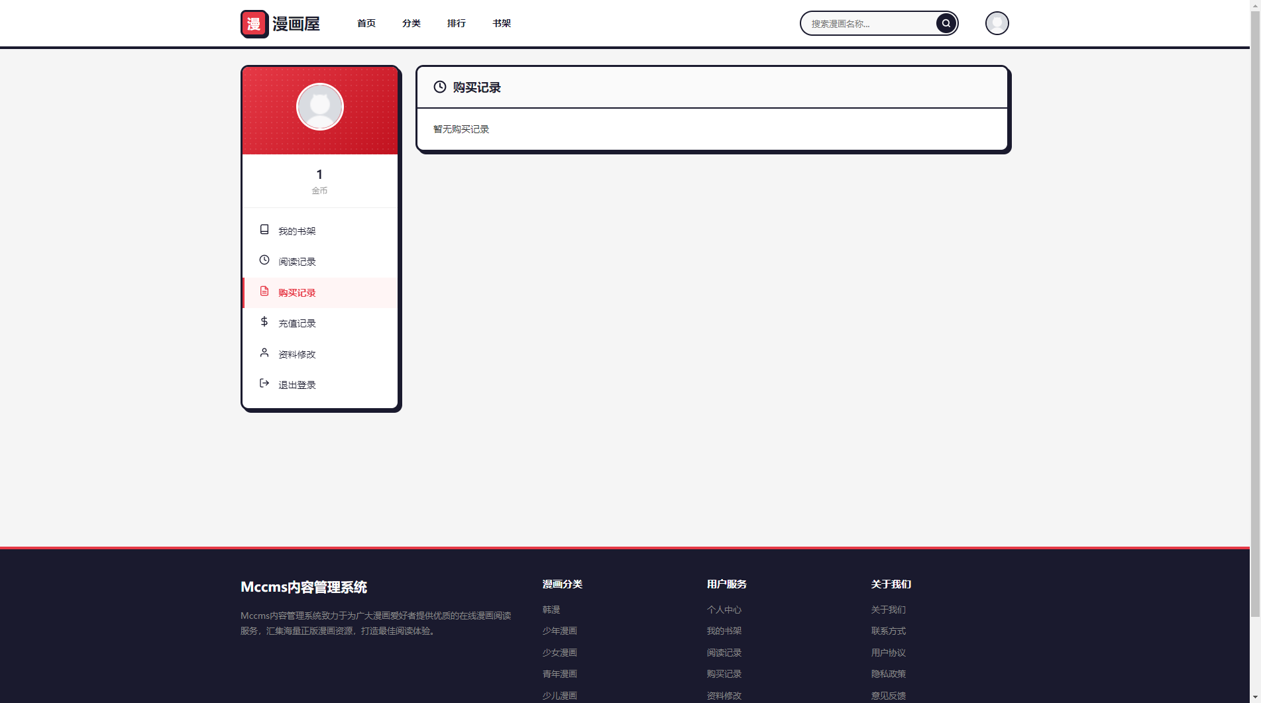
Task: Open 书架 in top navigation
Action: click(502, 23)
